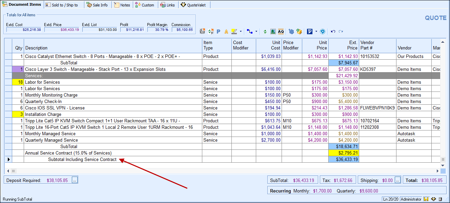The image size is (450, 203).
Task: Open the highlighter color dropdown arrow
Action: 241,32
